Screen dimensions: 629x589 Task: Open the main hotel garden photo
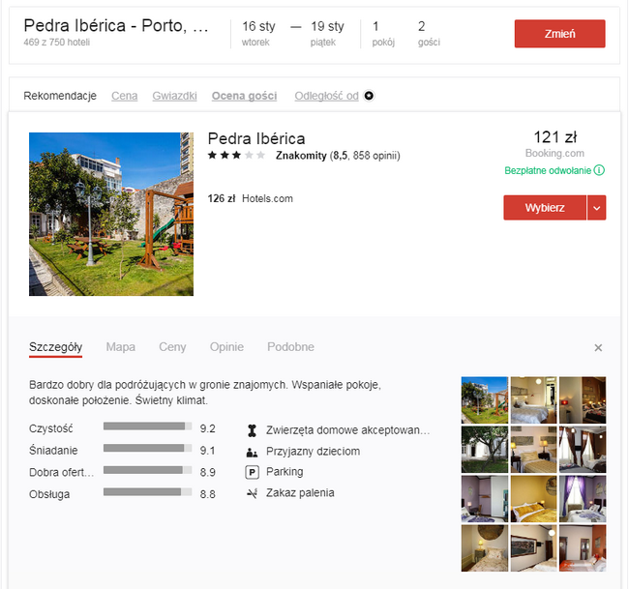(111, 214)
